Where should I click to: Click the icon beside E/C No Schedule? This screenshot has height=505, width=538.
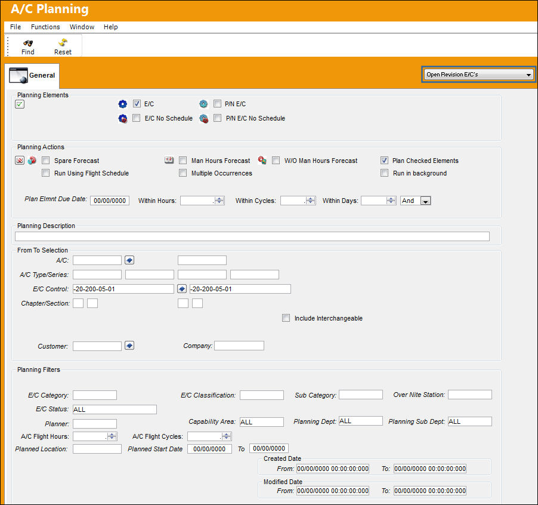(122, 118)
